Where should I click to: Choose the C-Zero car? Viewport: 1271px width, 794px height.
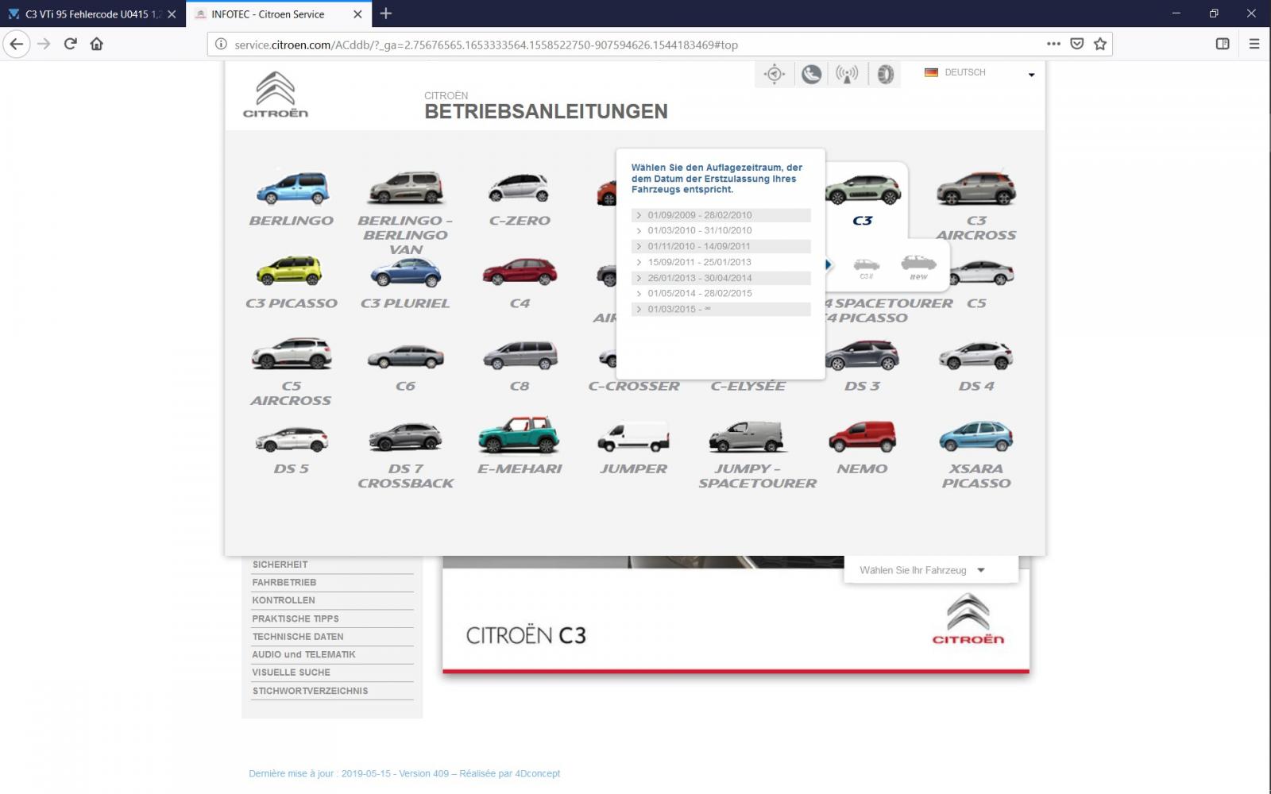(520, 188)
